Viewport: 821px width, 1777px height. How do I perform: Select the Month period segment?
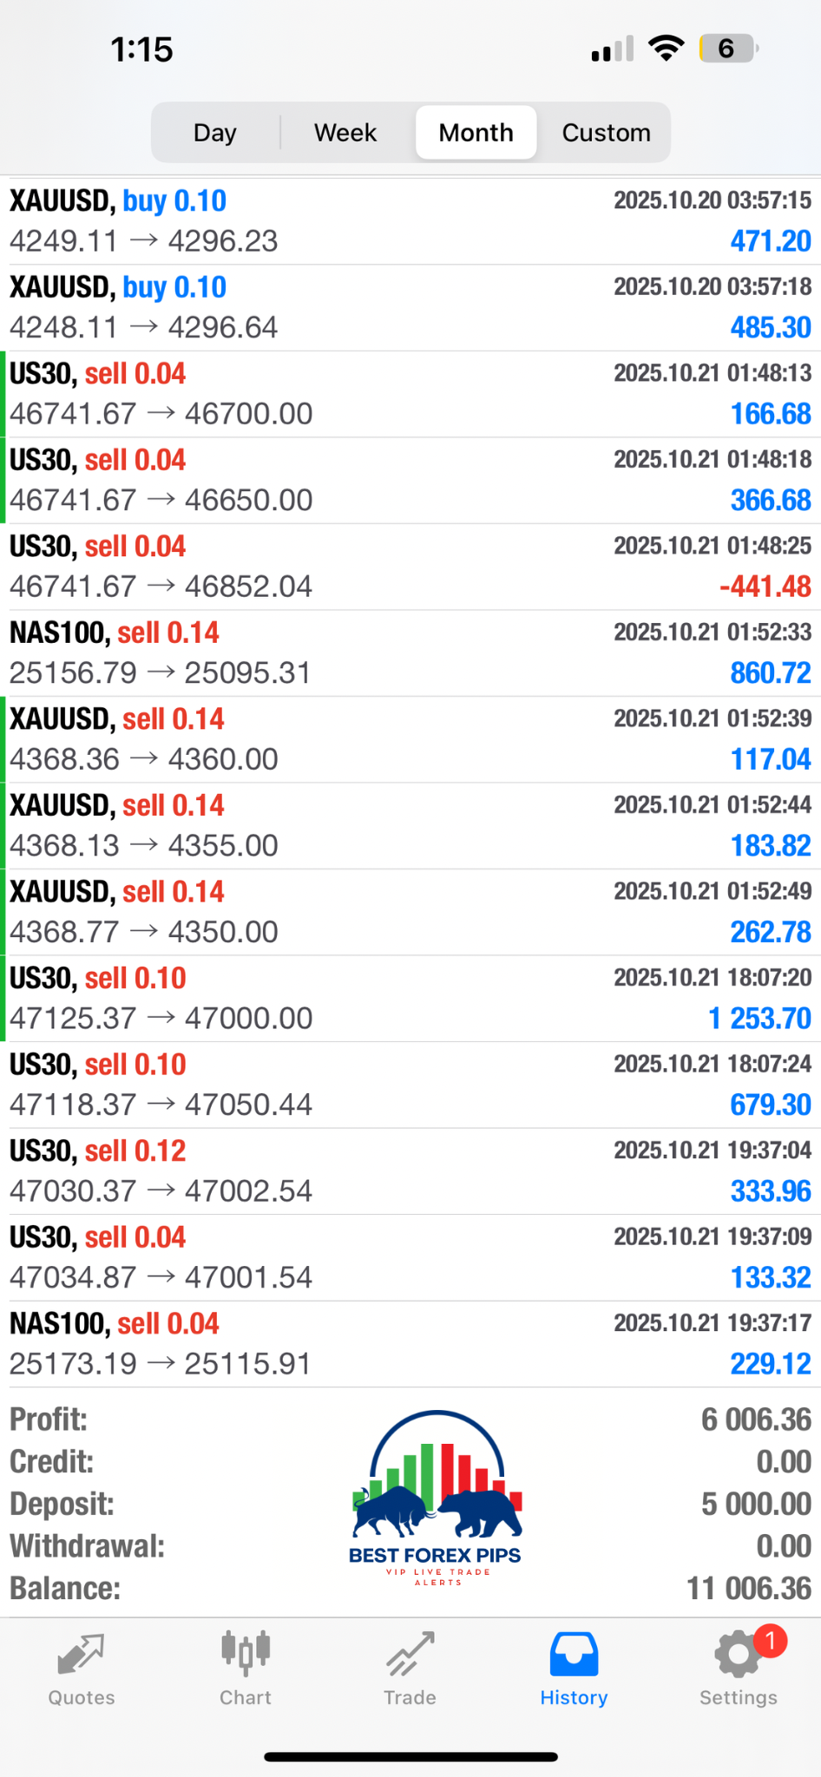click(476, 133)
